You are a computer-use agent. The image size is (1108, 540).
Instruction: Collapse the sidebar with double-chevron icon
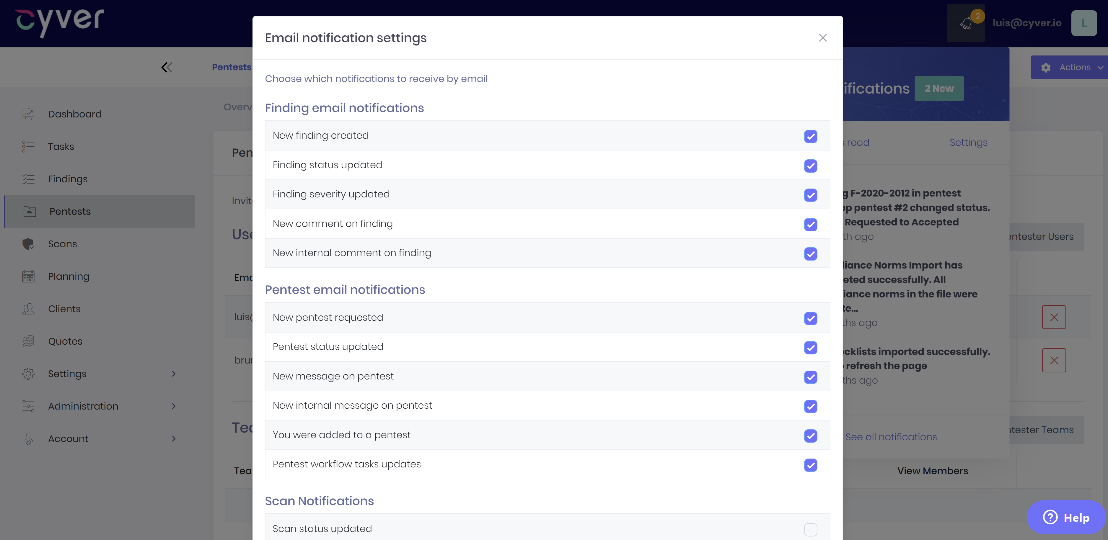point(167,67)
